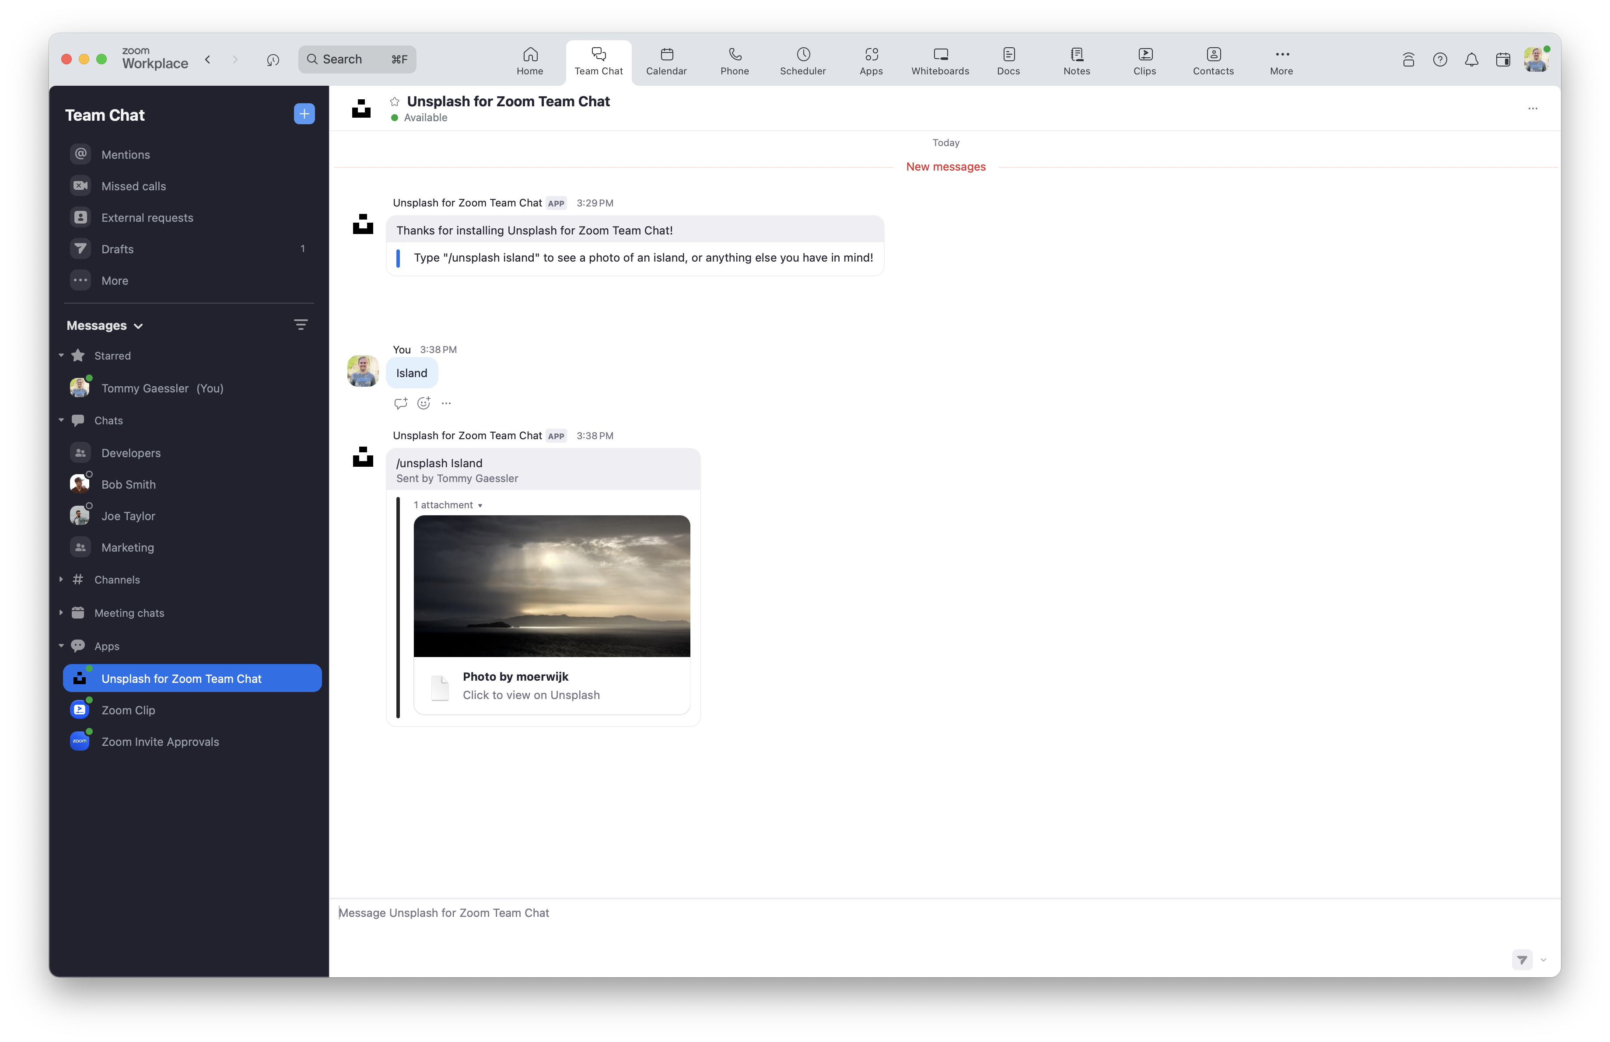Click the calendar icon in top-right toolbar

tap(1503, 59)
